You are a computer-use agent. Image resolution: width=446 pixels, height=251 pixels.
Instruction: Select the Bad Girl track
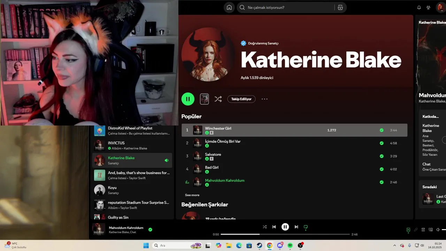tap(212, 167)
